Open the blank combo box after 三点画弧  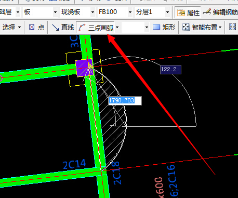coord(147,28)
